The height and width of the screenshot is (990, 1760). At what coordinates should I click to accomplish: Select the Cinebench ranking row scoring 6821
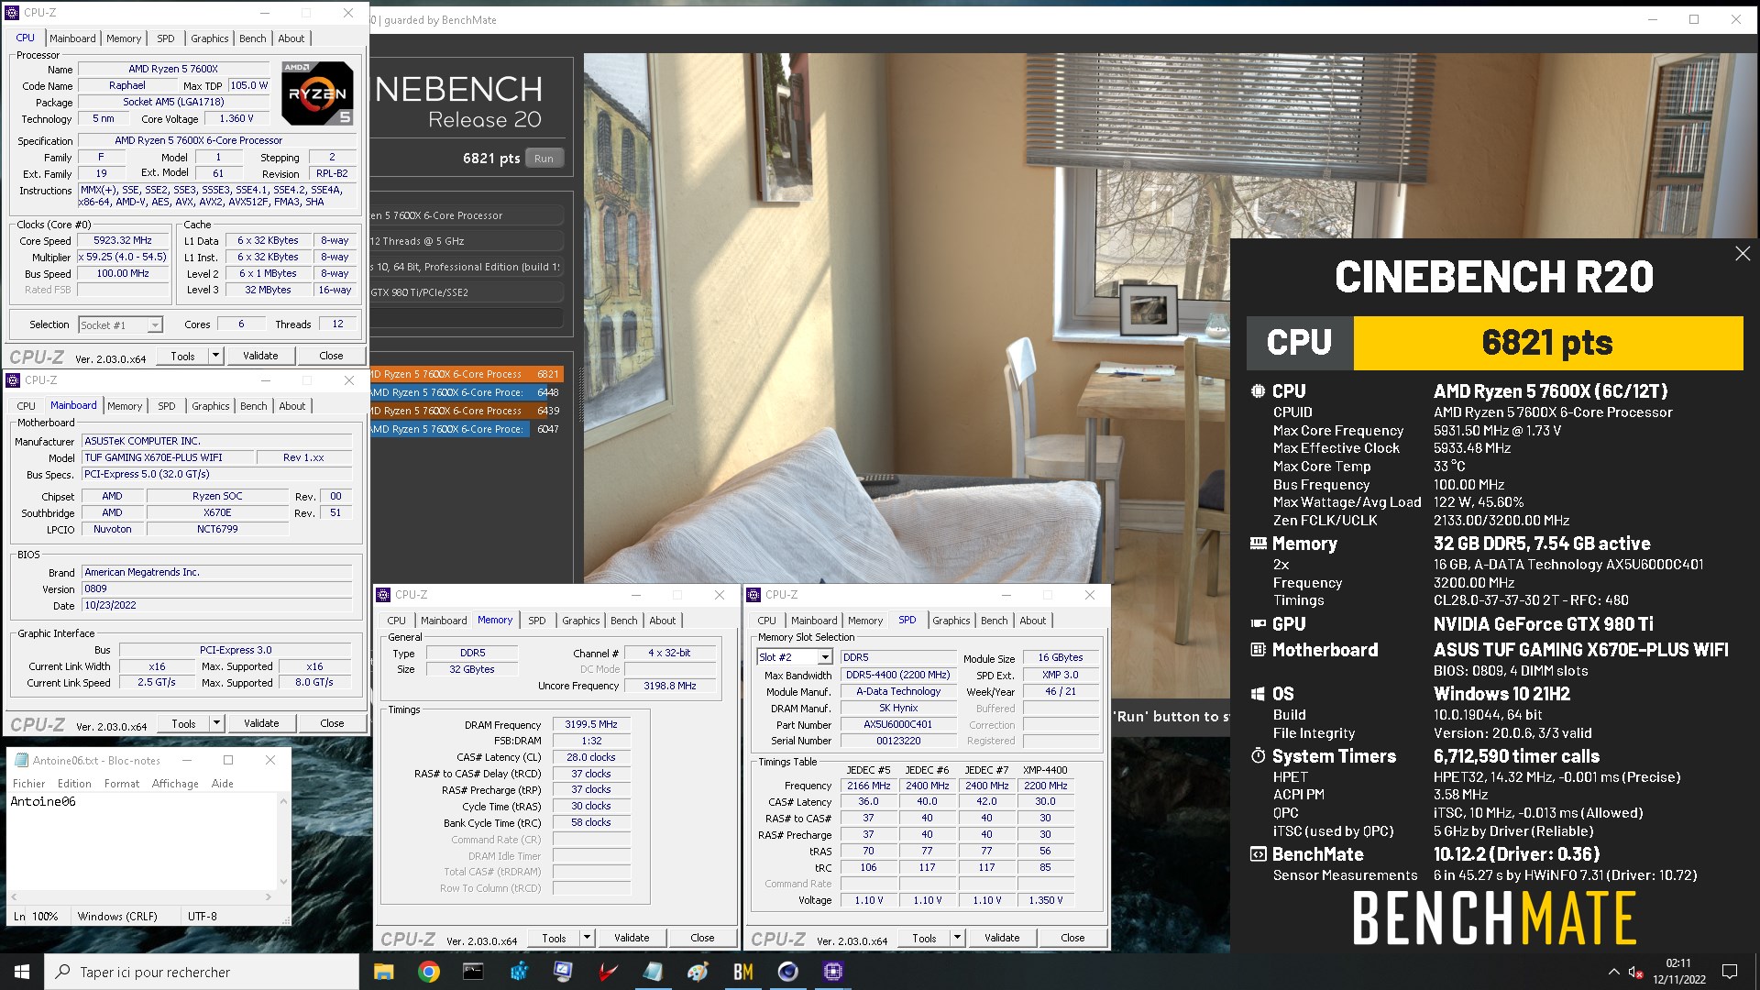pos(467,374)
